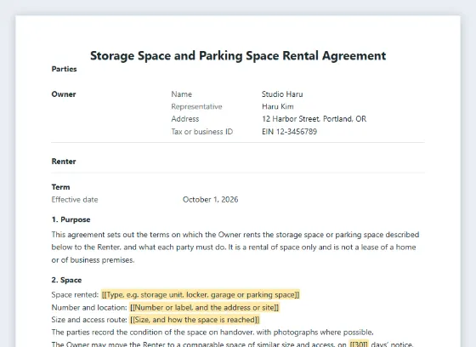The height and width of the screenshot is (347, 476).
Task: Click the Purpose paragraph starting 'This agreement sets out'
Action: click(235, 247)
